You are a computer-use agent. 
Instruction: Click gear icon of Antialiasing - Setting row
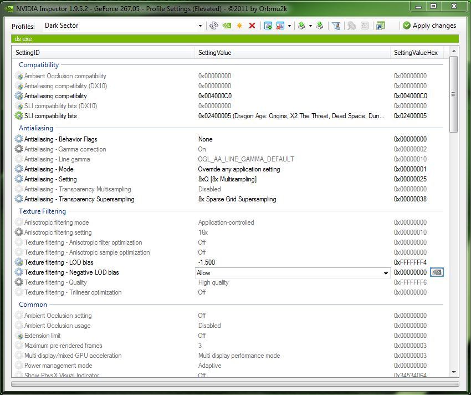pos(19,179)
